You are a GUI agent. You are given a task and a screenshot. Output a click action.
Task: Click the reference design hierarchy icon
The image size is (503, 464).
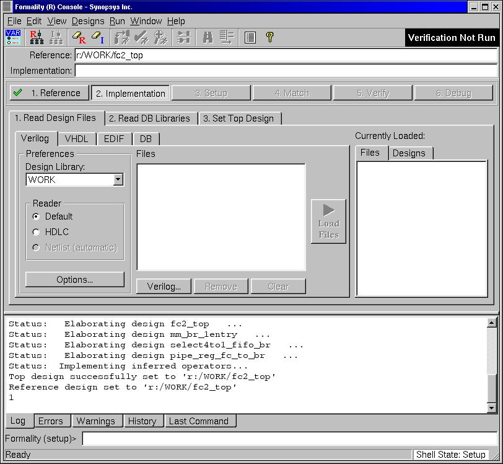(x=37, y=37)
